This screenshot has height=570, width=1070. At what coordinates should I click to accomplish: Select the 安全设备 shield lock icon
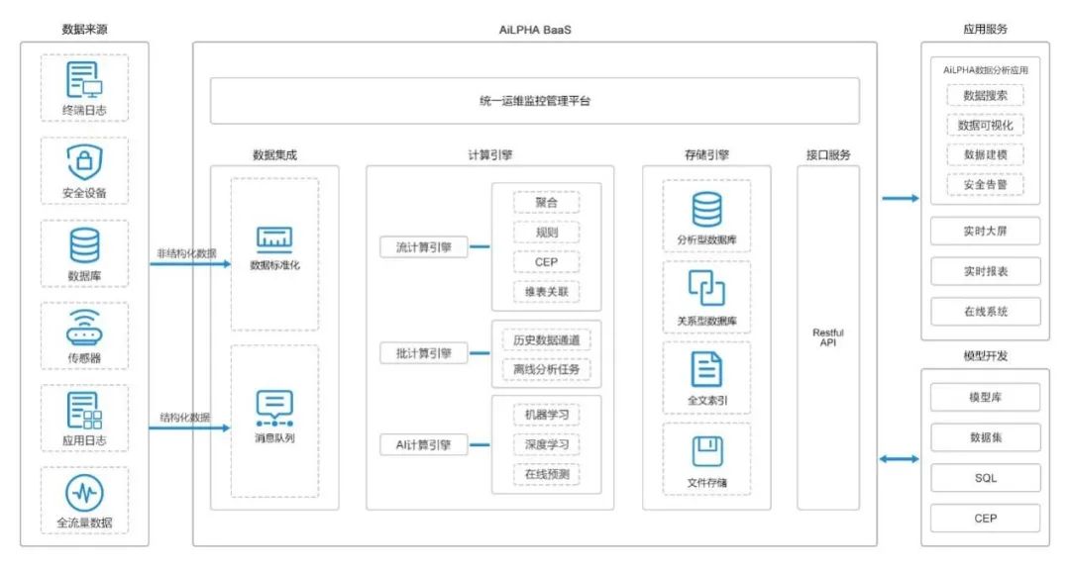[84, 160]
